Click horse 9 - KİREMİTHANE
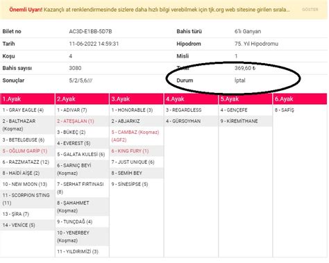The height and width of the screenshot is (263, 329). (x=246, y=121)
